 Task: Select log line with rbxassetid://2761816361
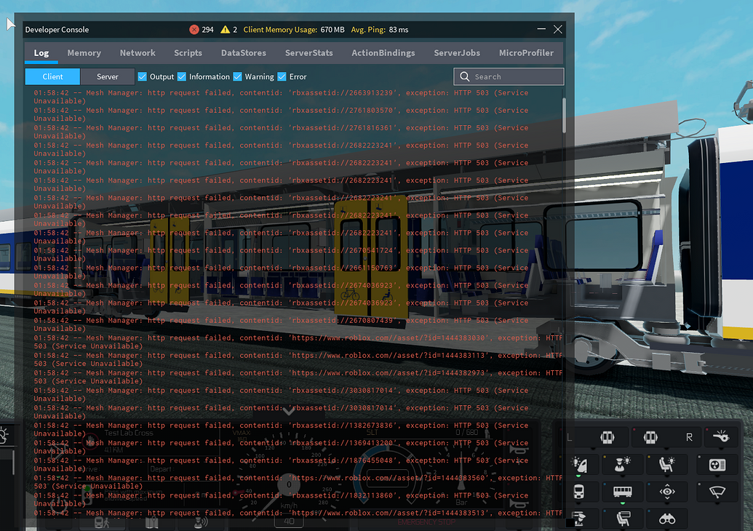[281, 132]
